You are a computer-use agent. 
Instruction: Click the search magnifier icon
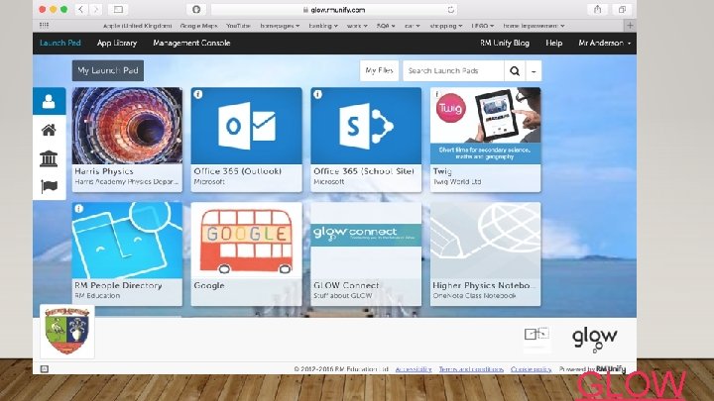pyautogui.click(x=515, y=71)
